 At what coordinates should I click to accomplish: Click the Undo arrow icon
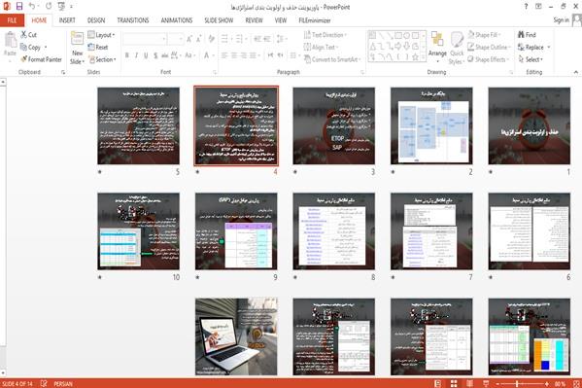(32, 6)
